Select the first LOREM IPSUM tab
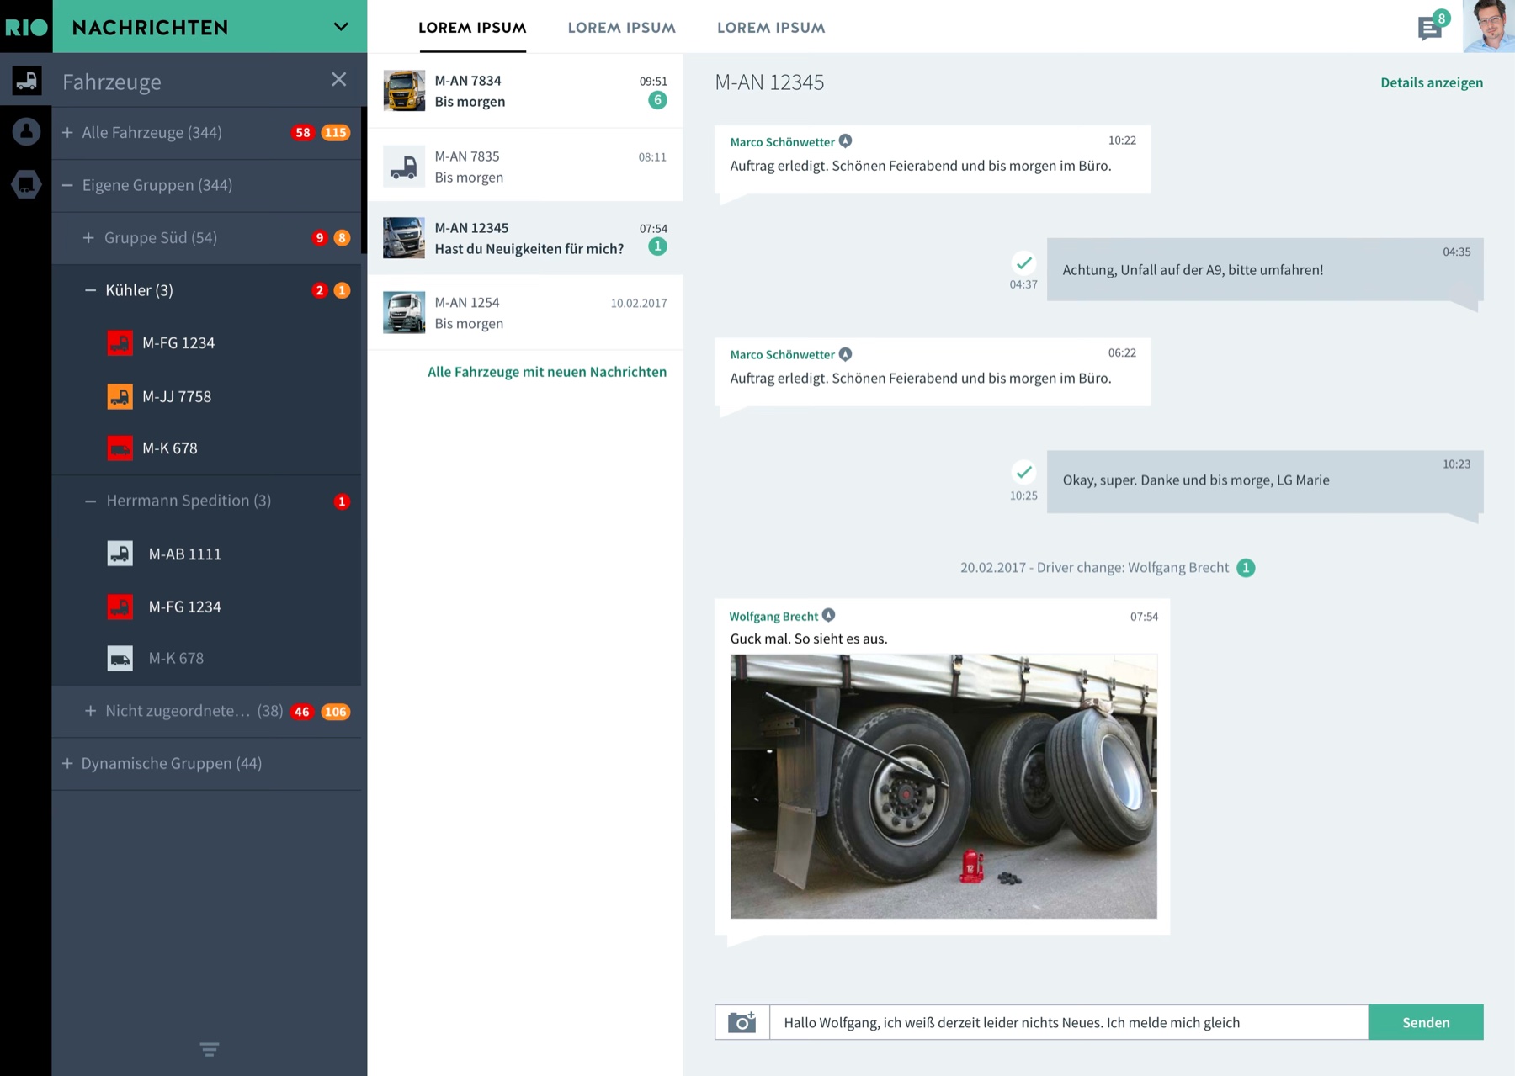This screenshot has width=1515, height=1076. [x=472, y=28]
